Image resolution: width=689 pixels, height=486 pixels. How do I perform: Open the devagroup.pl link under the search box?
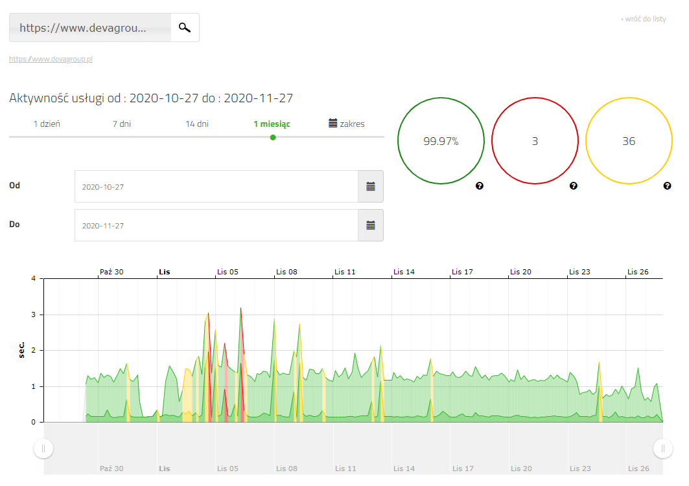click(51, 59)
